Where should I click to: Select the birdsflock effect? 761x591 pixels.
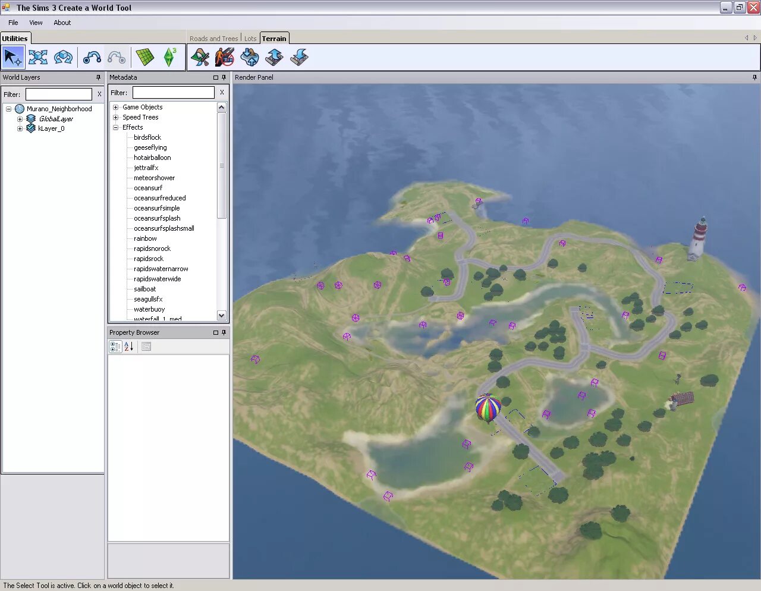coord(147,137)
